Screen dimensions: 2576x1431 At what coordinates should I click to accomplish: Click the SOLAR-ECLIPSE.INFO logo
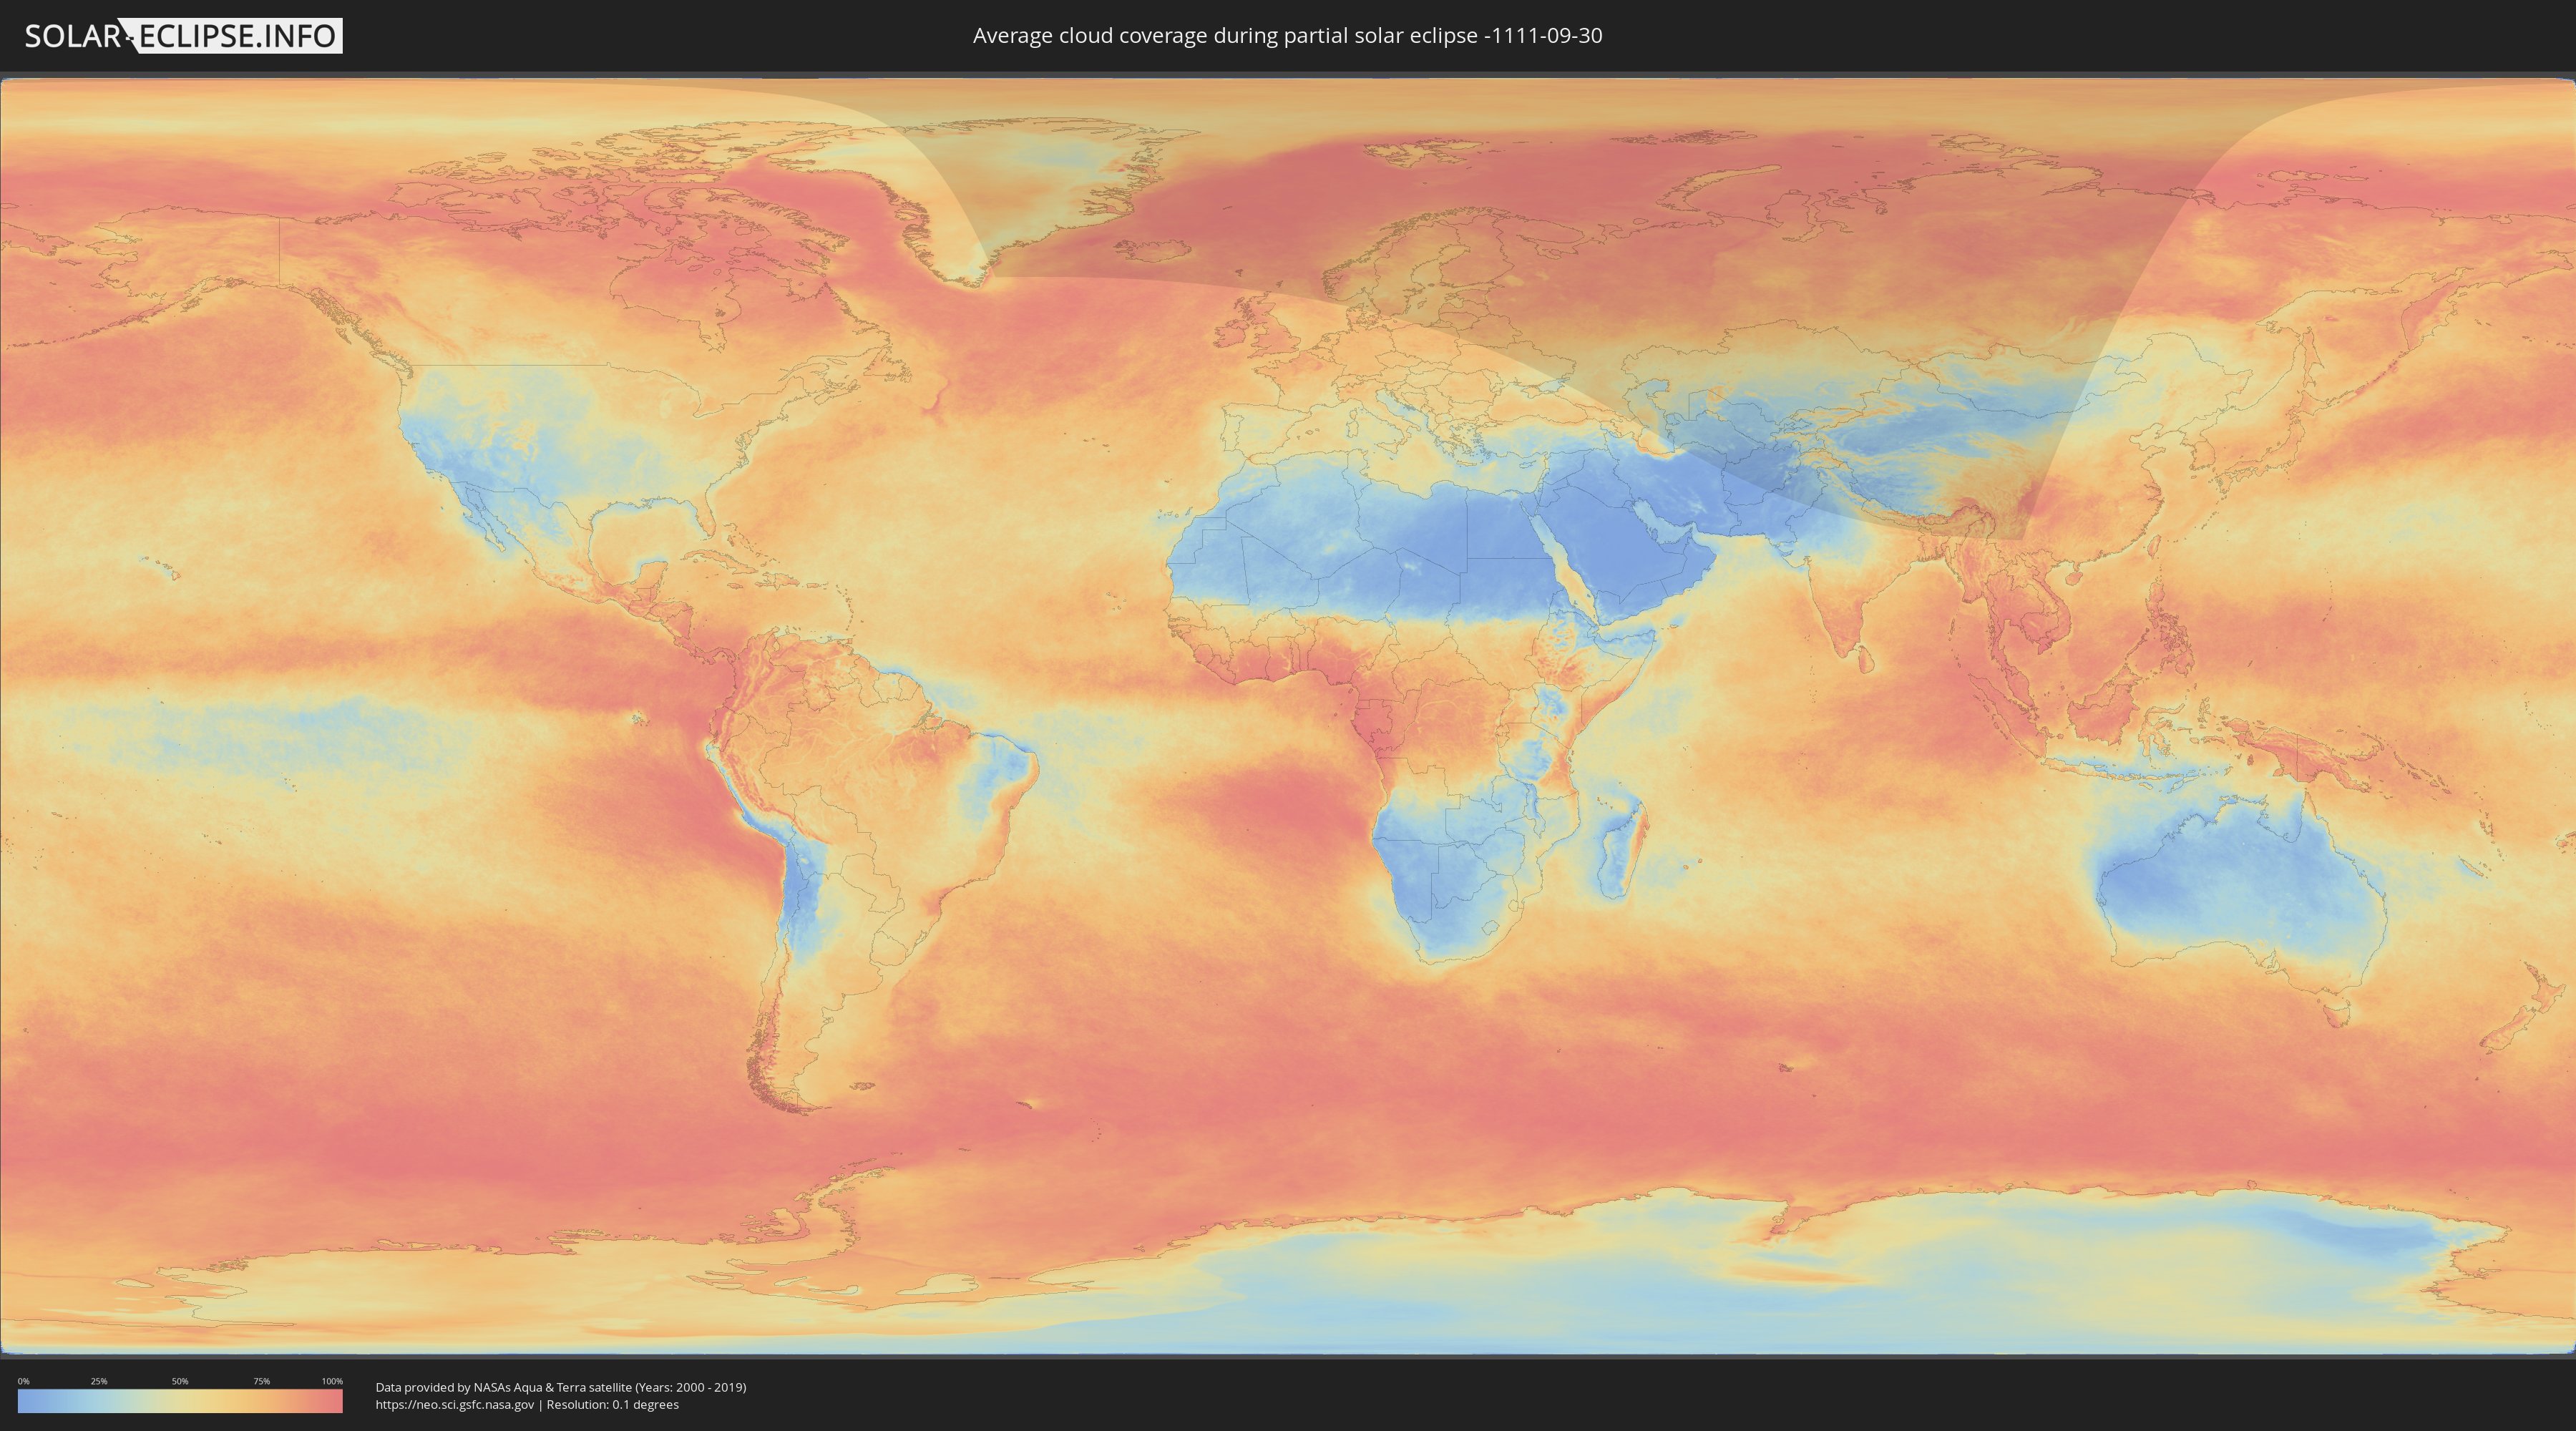183,36
